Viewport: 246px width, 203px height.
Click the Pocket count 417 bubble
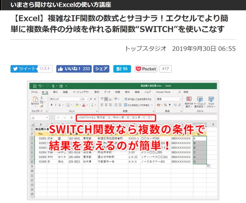[x=166, y=69]
